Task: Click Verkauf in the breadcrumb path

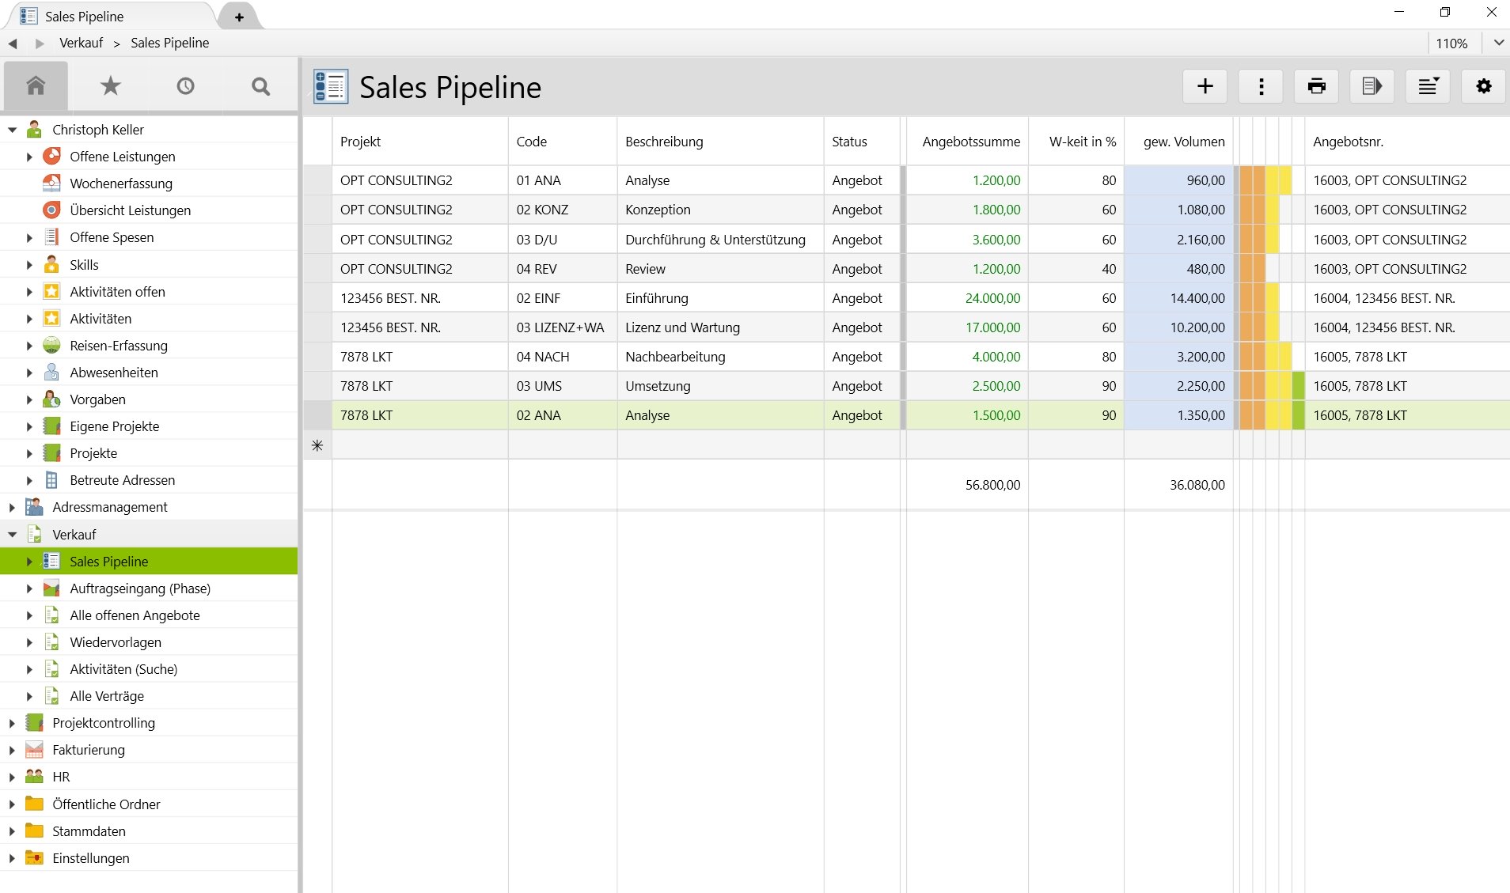Action: click(81, 43)
